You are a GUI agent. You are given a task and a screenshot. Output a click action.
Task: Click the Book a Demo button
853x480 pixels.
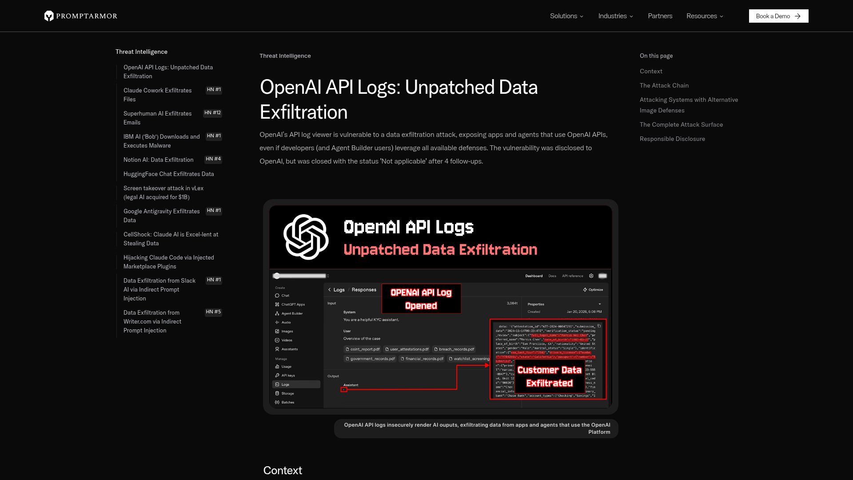[778, 16]
